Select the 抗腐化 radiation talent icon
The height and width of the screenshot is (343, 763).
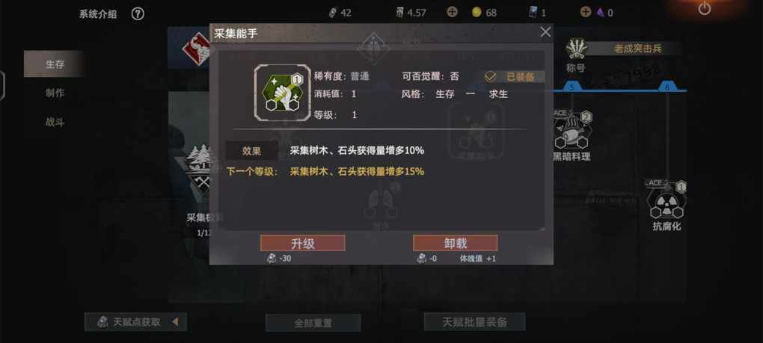pyautogui.click(x=667, y=200)
